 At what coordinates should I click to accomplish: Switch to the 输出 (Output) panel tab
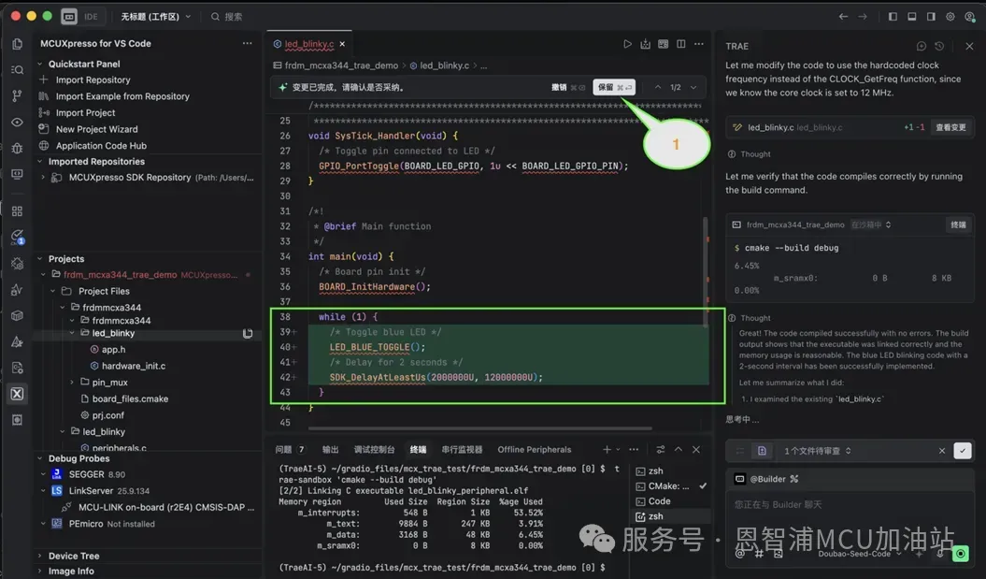point(330,450)
